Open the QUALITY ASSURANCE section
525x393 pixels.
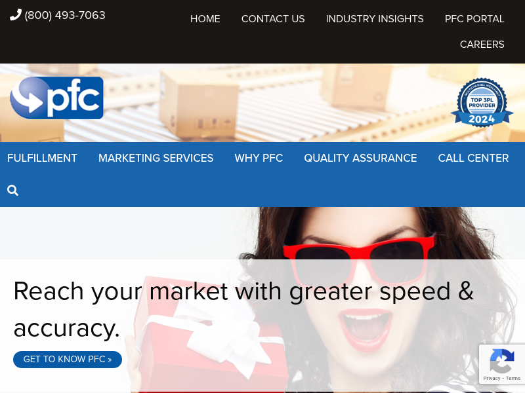[x=360, y=158]
